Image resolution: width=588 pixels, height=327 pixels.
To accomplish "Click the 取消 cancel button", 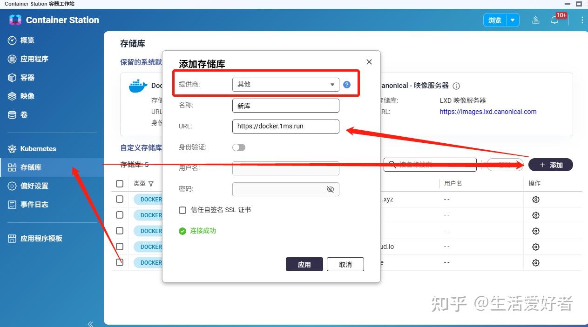I will (x=345, y=264).
